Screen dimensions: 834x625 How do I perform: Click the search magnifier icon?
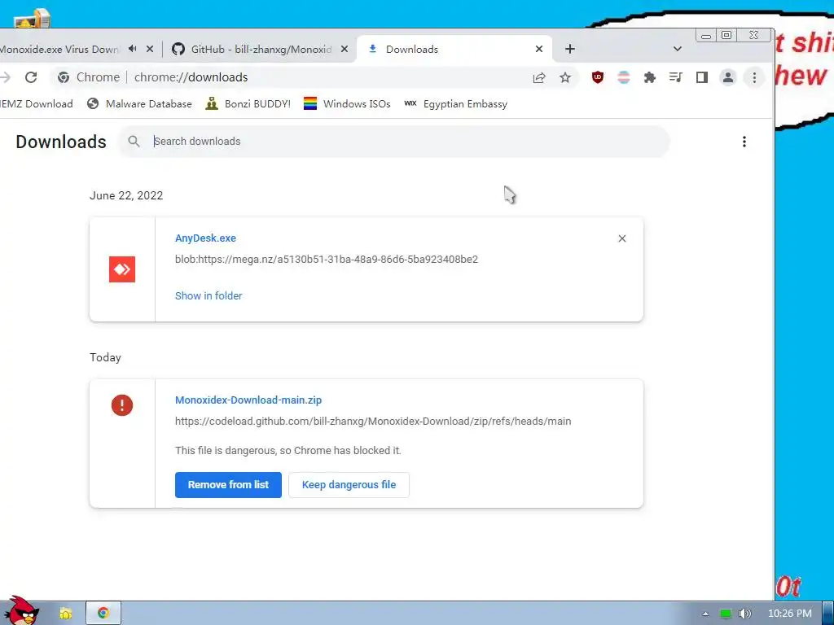pyautogui.click(x=134, y=142)
